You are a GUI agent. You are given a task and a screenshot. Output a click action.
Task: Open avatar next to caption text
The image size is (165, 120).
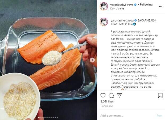[x=104, y=22]
